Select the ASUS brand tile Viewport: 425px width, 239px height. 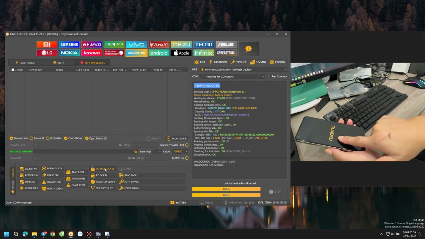pyautogui.click(x=226, y=44)
